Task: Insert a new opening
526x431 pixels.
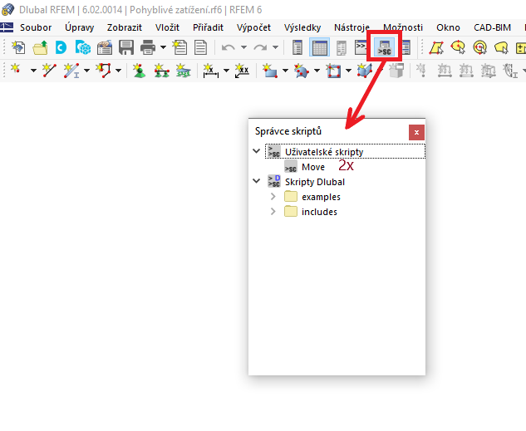Action: click(x=333, y=71)
